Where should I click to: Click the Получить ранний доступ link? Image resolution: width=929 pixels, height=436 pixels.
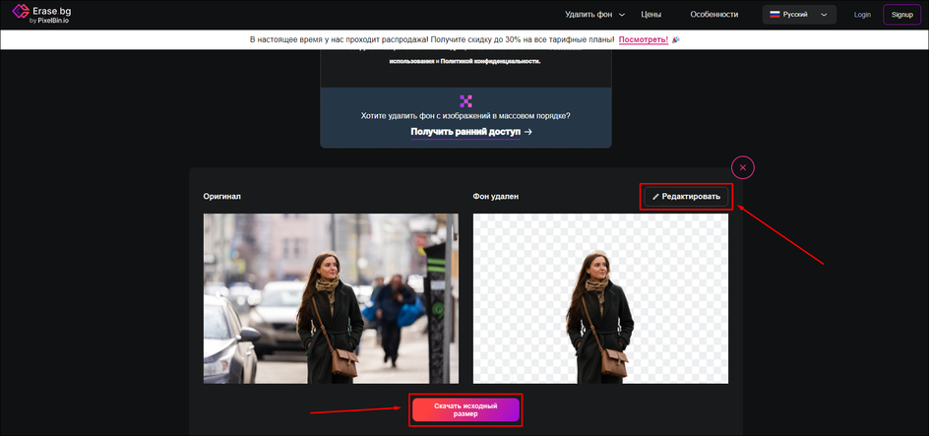pos(465,132)
